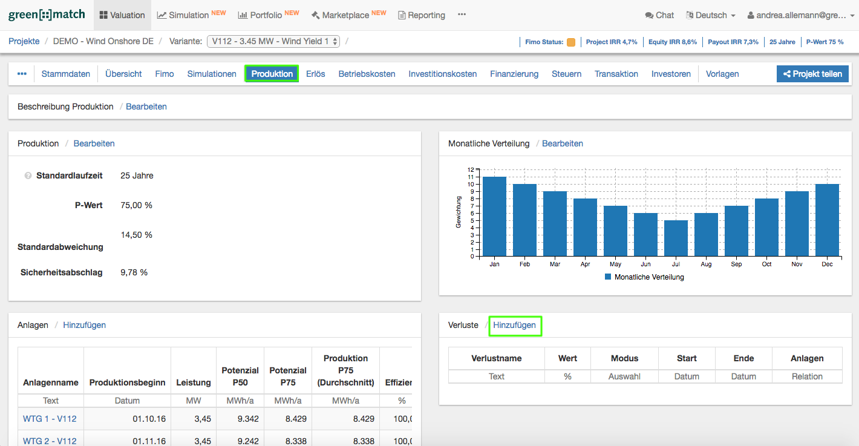Open the three-dot menu in top navigation
Screen dimensions: 859x446
pos(462,15)
